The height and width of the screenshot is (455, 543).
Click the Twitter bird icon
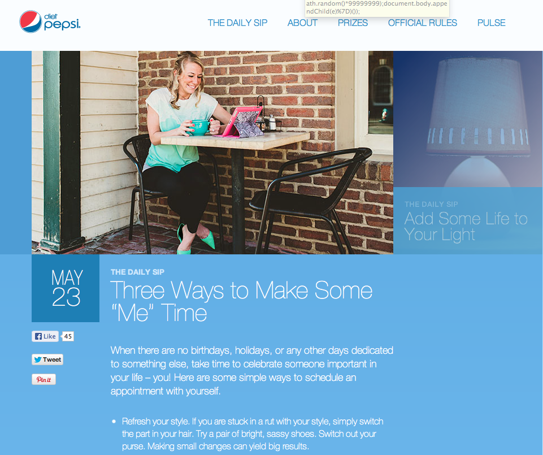pos(38,359)
